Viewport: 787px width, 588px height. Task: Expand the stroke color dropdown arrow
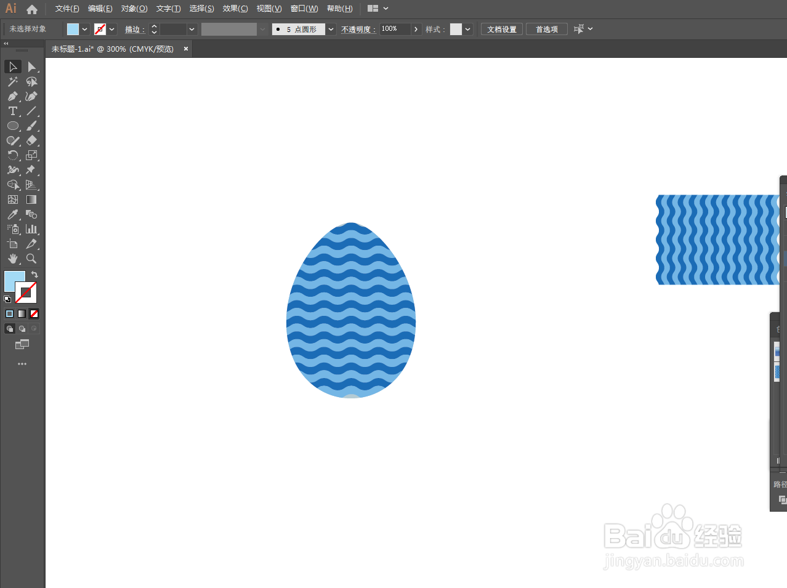[x=112, y=29]
